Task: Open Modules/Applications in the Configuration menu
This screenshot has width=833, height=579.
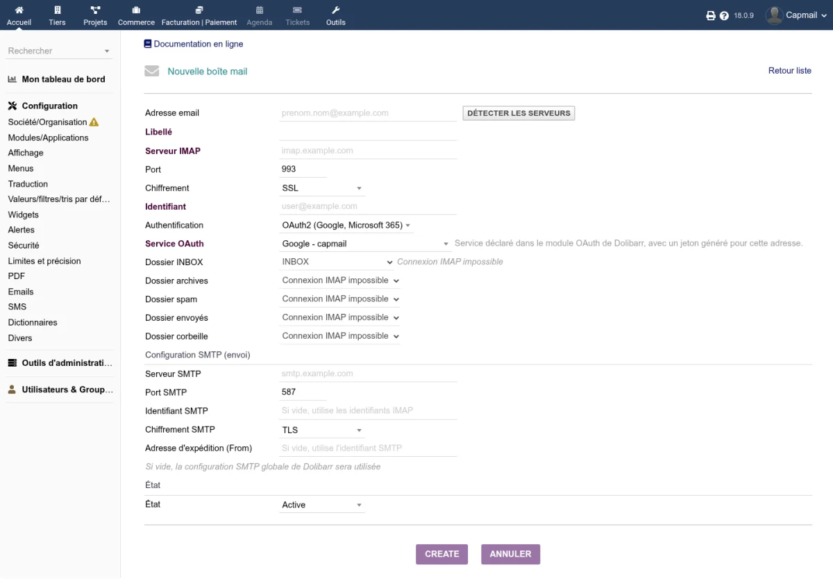Action: [x=49, y=137]
